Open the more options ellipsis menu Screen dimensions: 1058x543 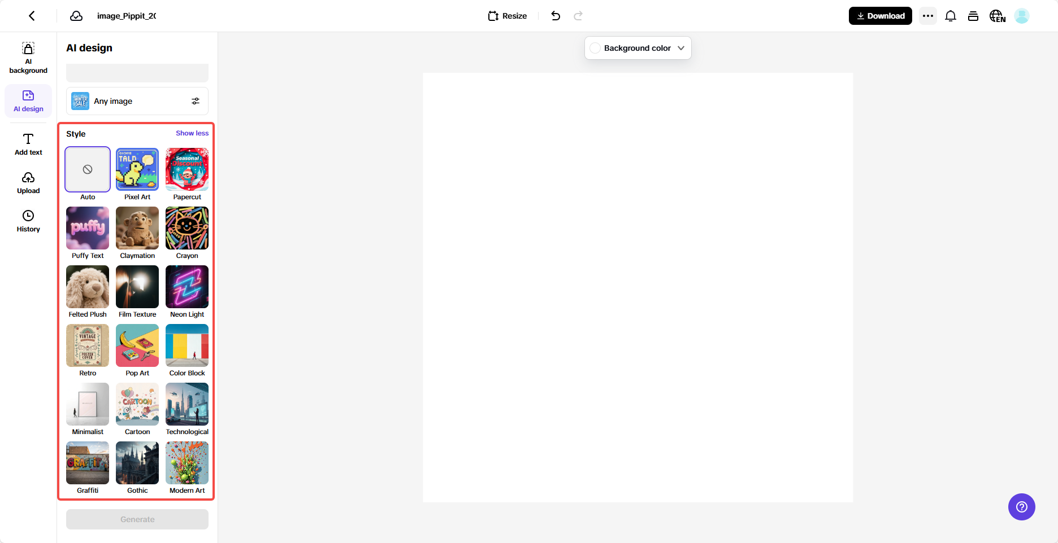[x=928, y=16]
